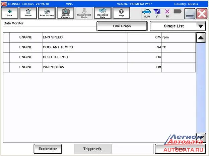Screen dimensions: 209x156
Task: Open the Home screen
Action: pos(28,13)
